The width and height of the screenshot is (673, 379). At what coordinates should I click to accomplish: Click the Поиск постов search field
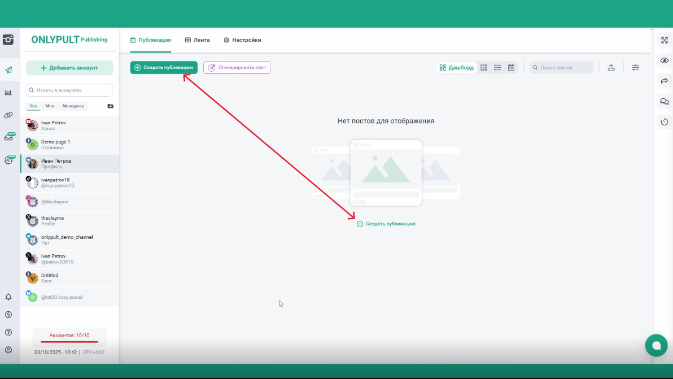point(561,68)
